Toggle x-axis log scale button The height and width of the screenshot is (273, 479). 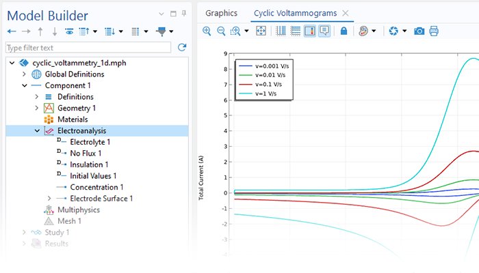(x=281, y=31)
